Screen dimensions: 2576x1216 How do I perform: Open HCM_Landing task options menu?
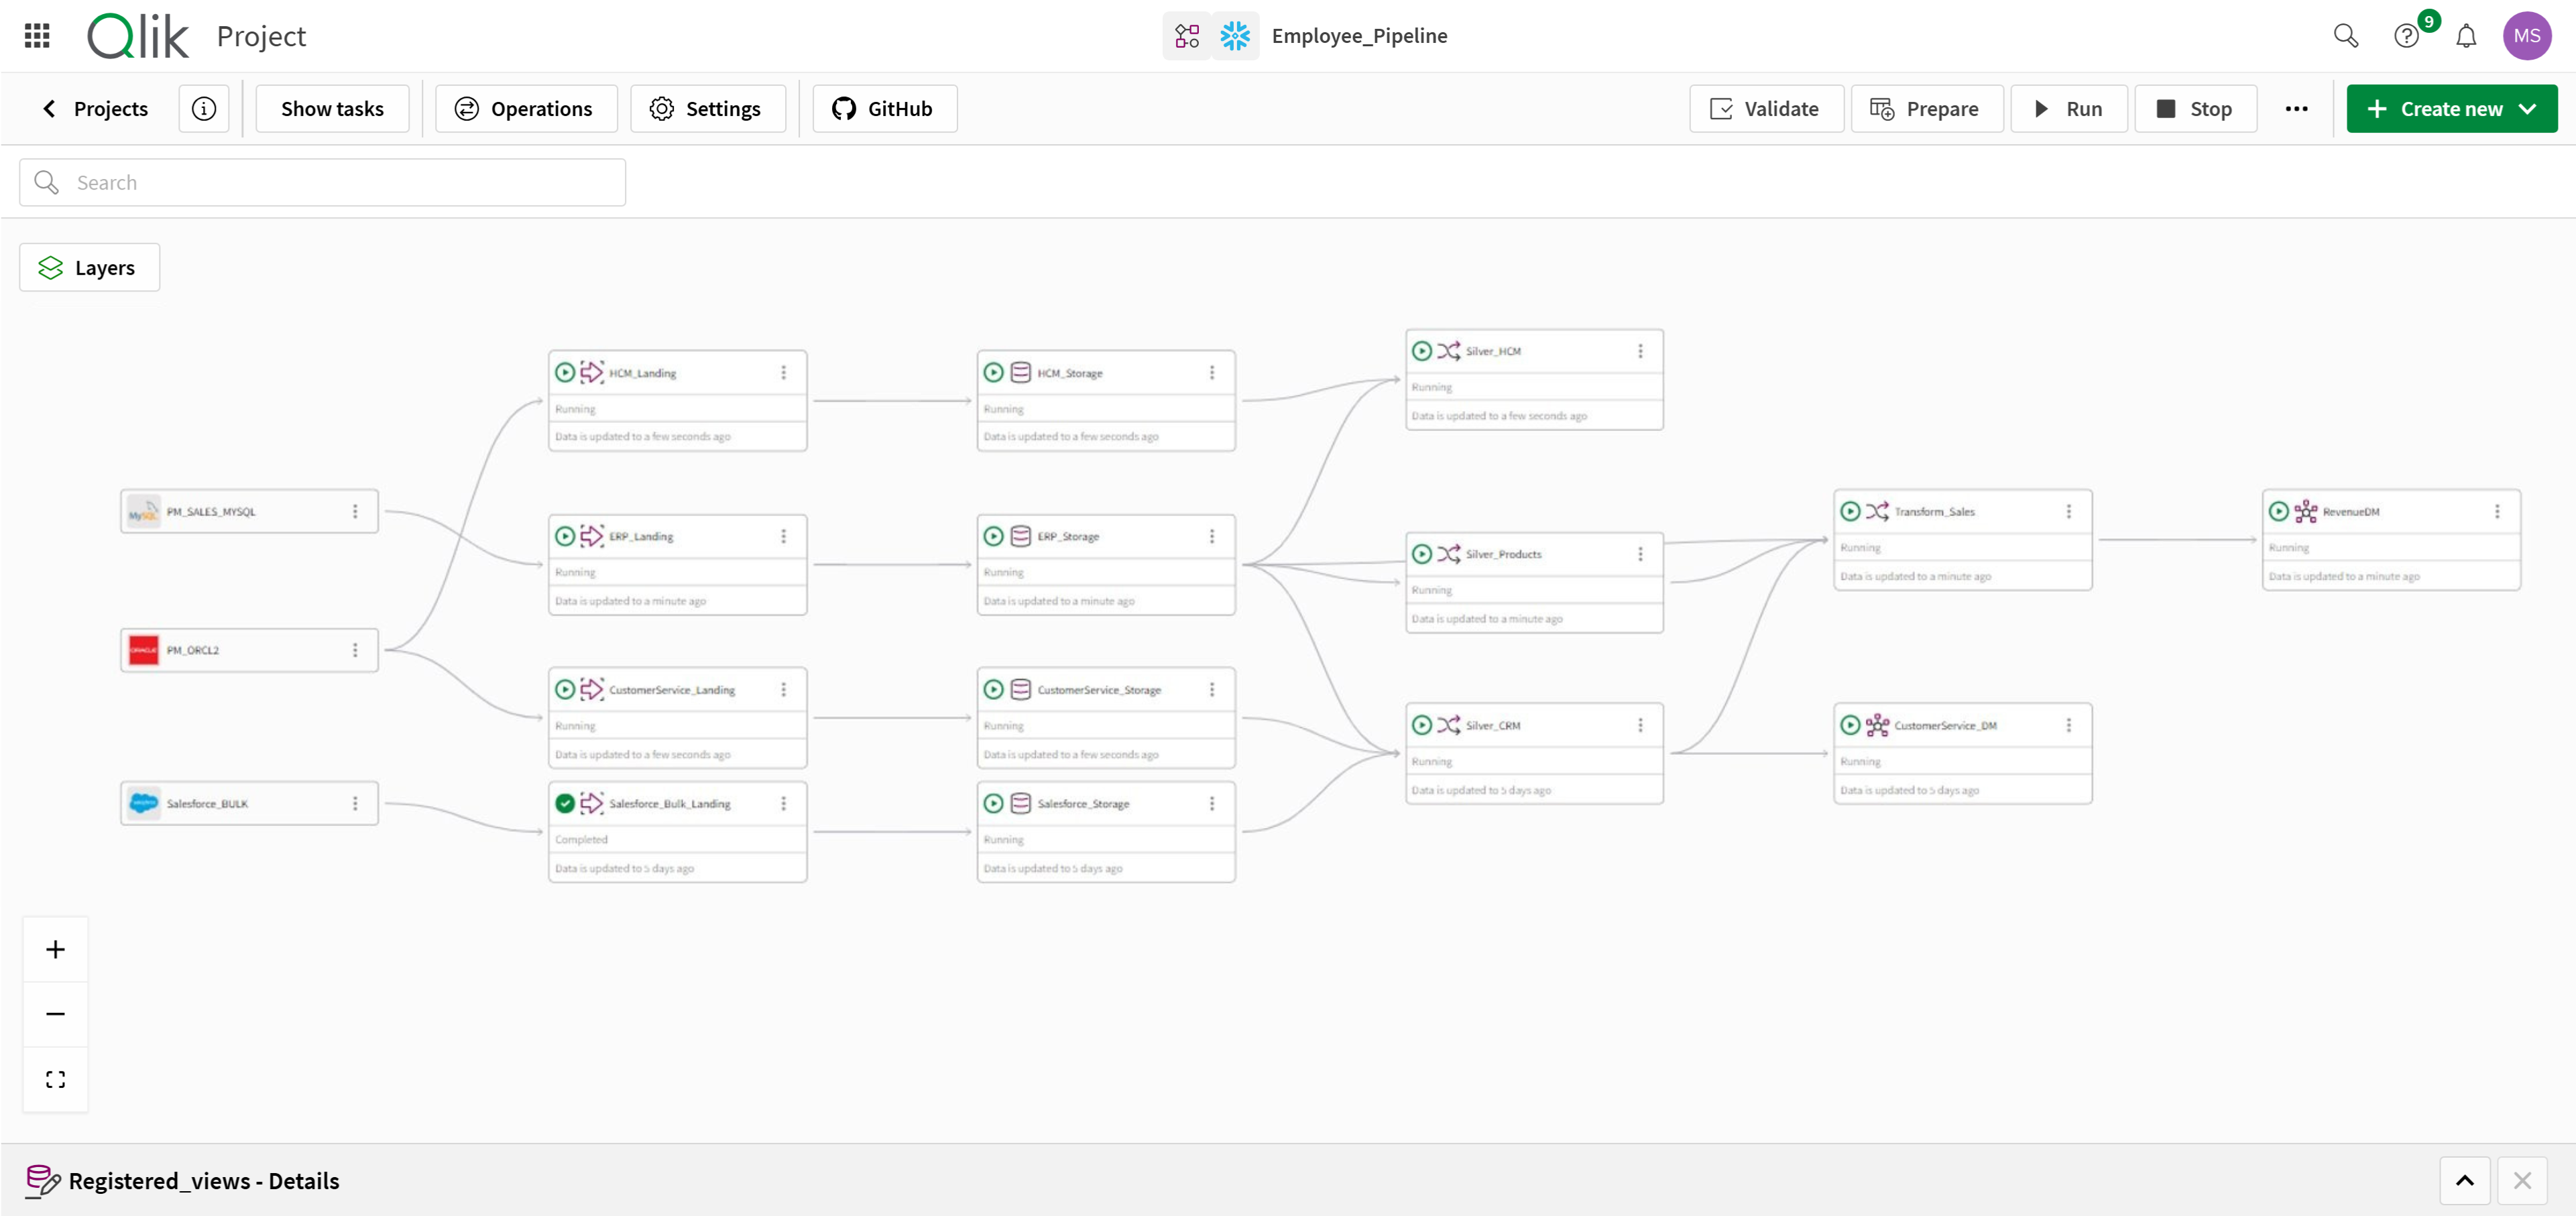pos(783,372)
